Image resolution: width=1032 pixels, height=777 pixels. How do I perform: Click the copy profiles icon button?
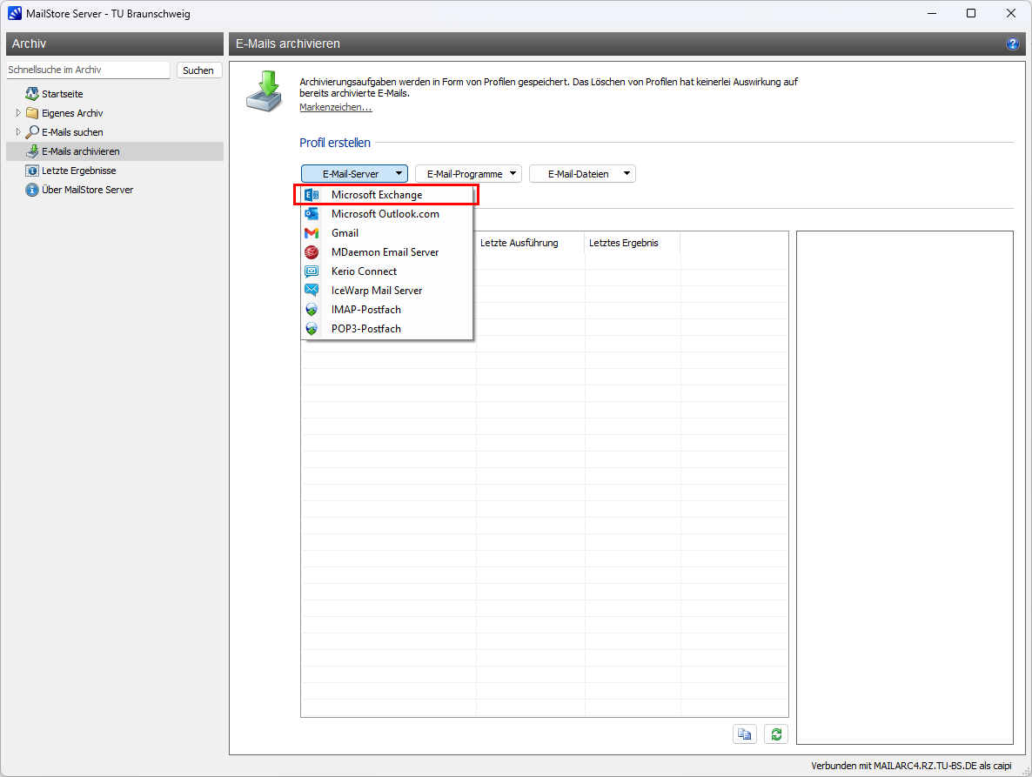[744, 734]
